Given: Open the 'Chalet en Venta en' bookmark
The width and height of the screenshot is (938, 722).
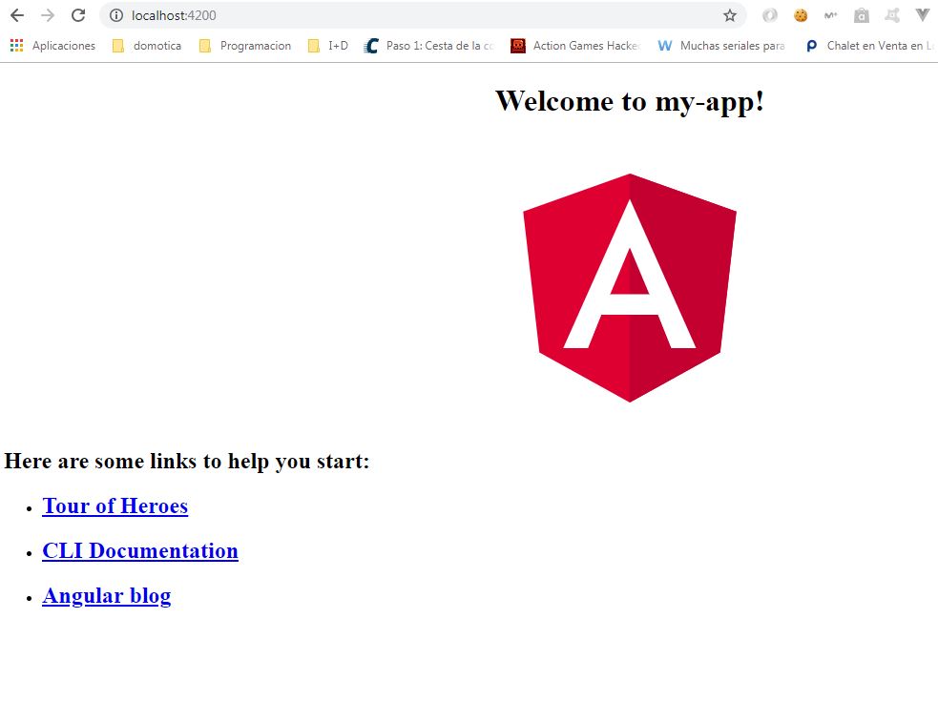Looking at the screenshot, I should [x=869, y=46].
